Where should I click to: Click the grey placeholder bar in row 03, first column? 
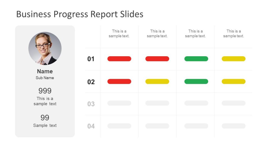(119, 103)
